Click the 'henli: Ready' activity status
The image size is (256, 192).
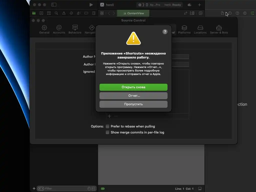(x=172, y=5)
